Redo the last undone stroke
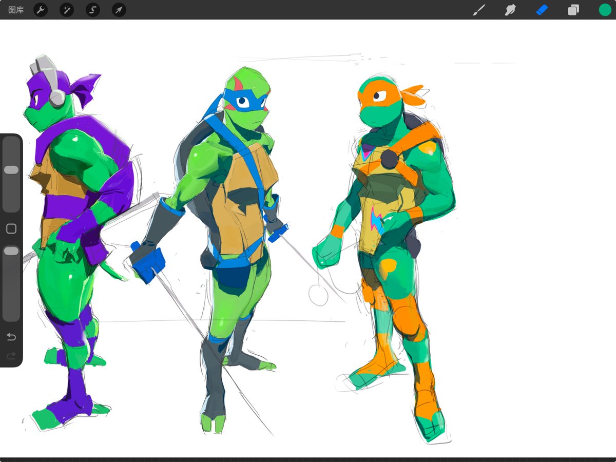Viewport: 616px width, 462px height. [11, 355]
